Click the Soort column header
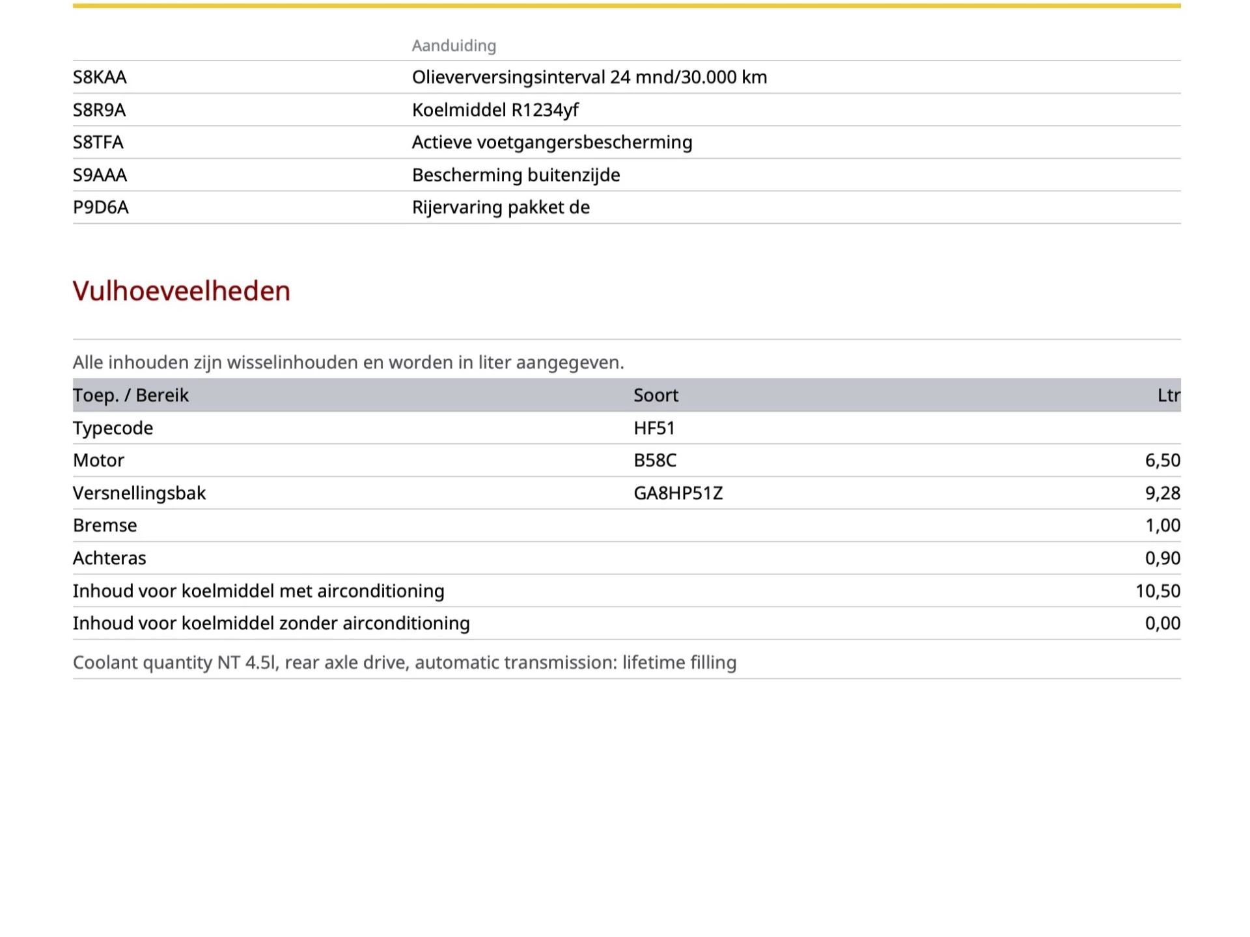This screenshot has height=937, width=1250. click(656, 395)
